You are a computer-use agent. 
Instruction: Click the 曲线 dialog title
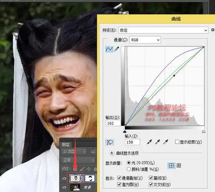176,19
